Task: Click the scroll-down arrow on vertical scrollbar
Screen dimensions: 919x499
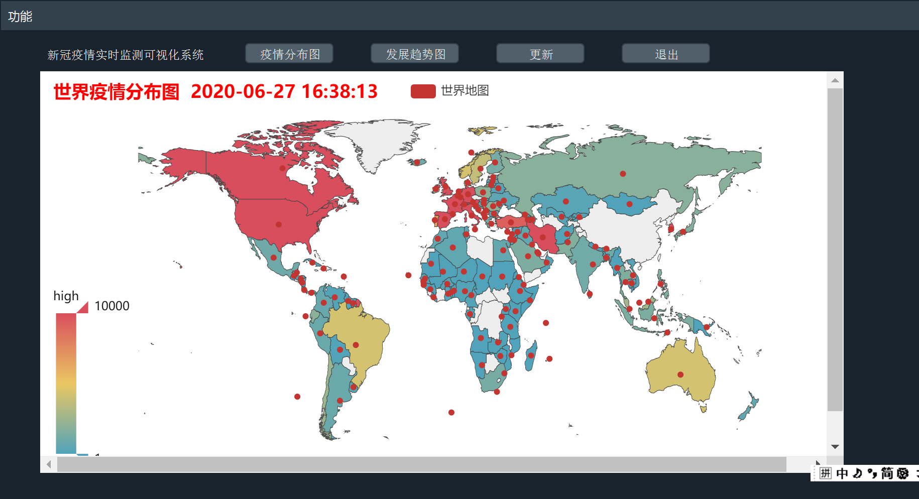Action: pyautogui.click(x=835, y=446)
